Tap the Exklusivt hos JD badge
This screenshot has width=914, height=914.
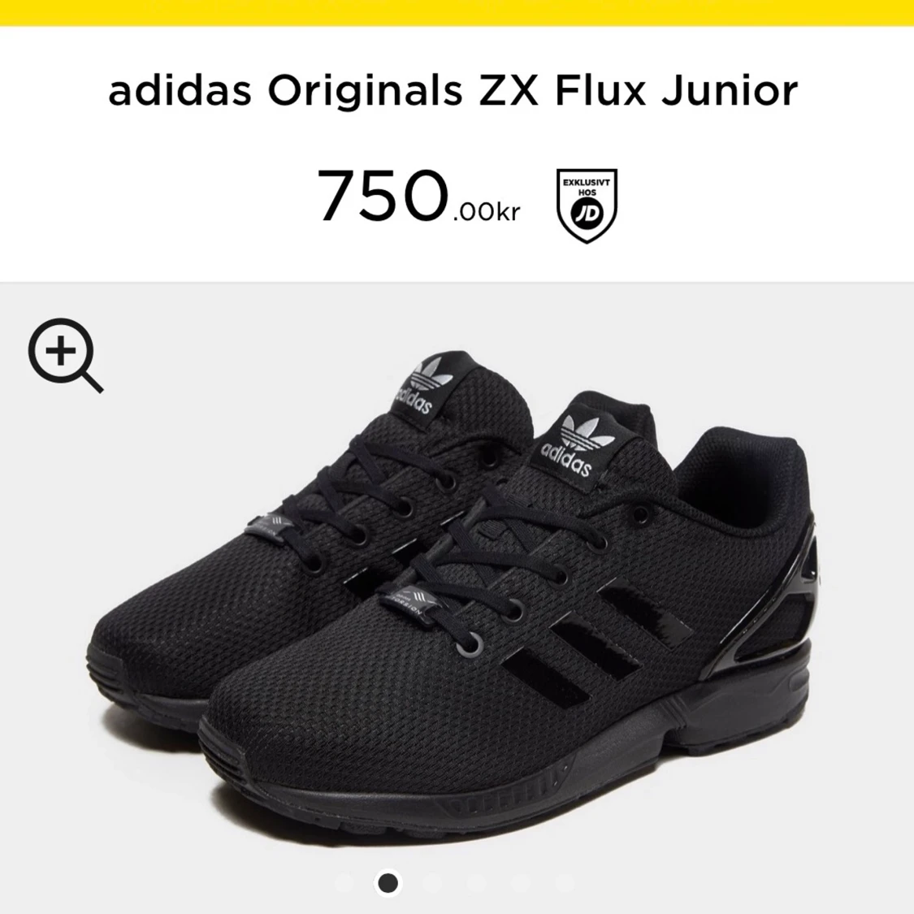[x=587, y=206]
